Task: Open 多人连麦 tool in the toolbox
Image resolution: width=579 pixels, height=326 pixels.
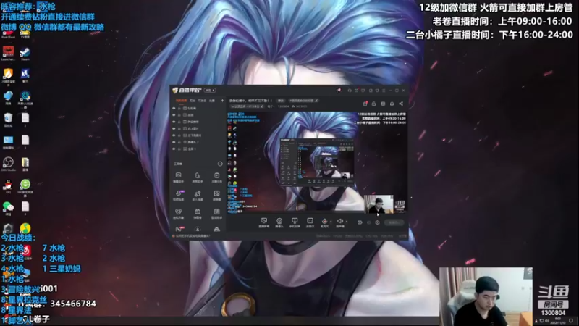Action: [198, 196]
